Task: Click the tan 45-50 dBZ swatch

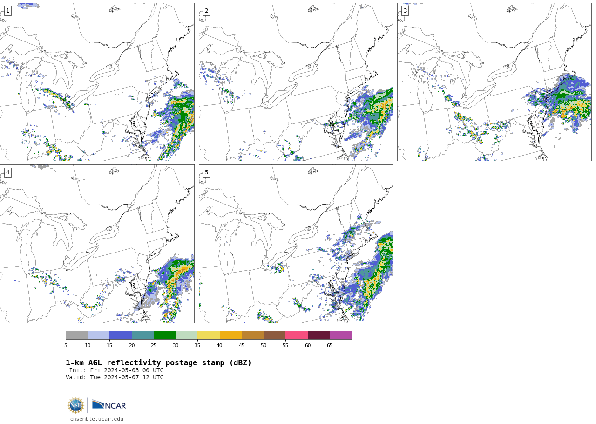Action: (252, 335)
